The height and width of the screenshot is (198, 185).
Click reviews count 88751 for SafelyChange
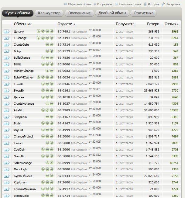pyautogui.click(x=174, y=163)
